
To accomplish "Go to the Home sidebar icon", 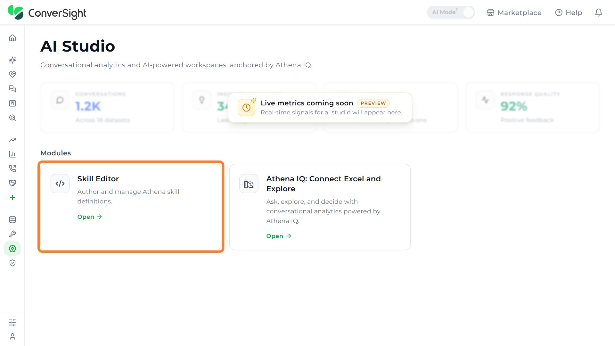I will coord(12,38).
